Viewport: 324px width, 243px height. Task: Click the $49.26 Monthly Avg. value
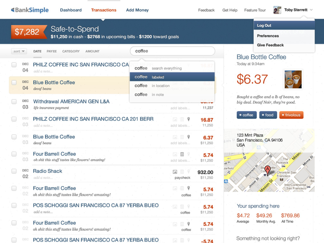(x=264, y=215)
